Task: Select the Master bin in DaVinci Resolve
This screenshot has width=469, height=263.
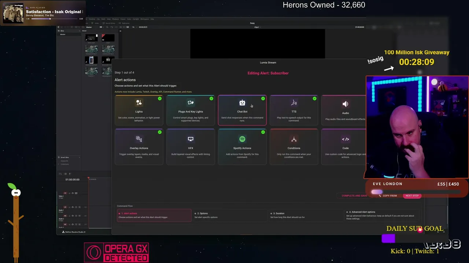Action: point(63,34)
